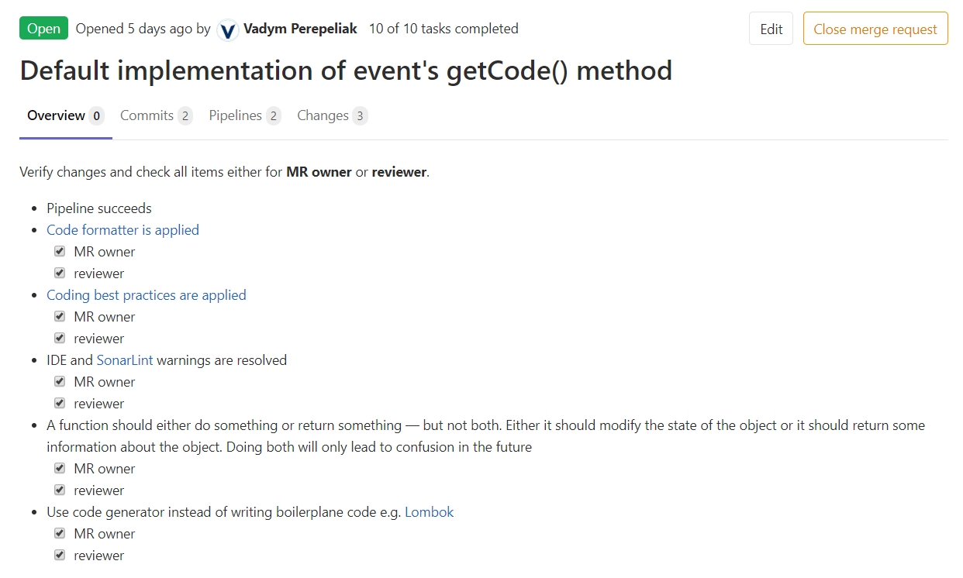Open the 'Coding best practices are applied' link
Screen dimensions: 963x578
tap(146, 294)
